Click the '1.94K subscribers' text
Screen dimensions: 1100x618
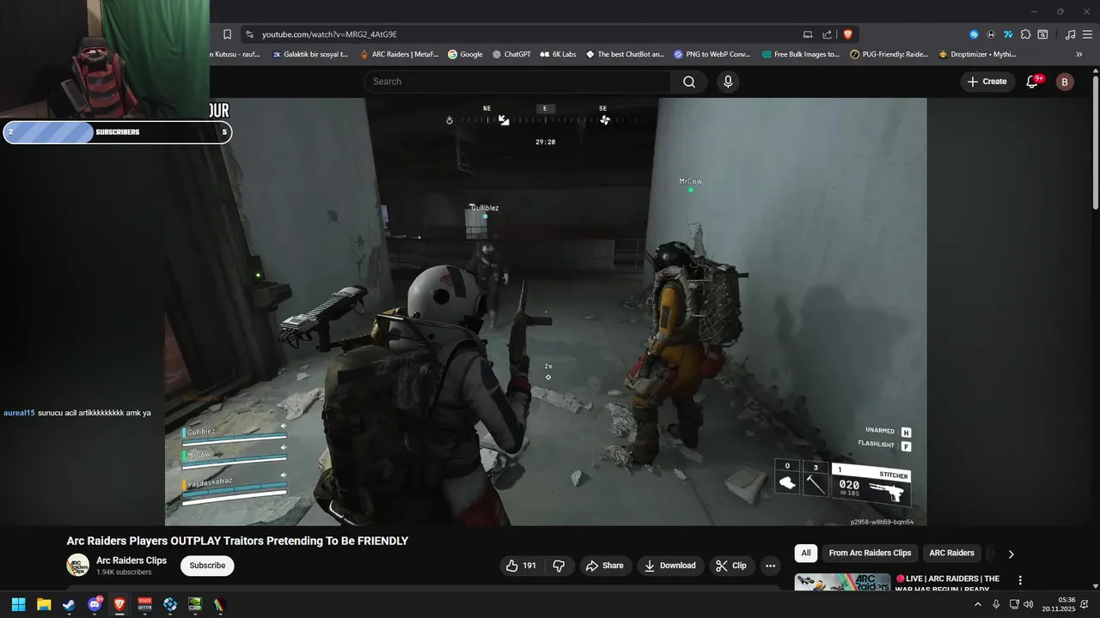124,573
